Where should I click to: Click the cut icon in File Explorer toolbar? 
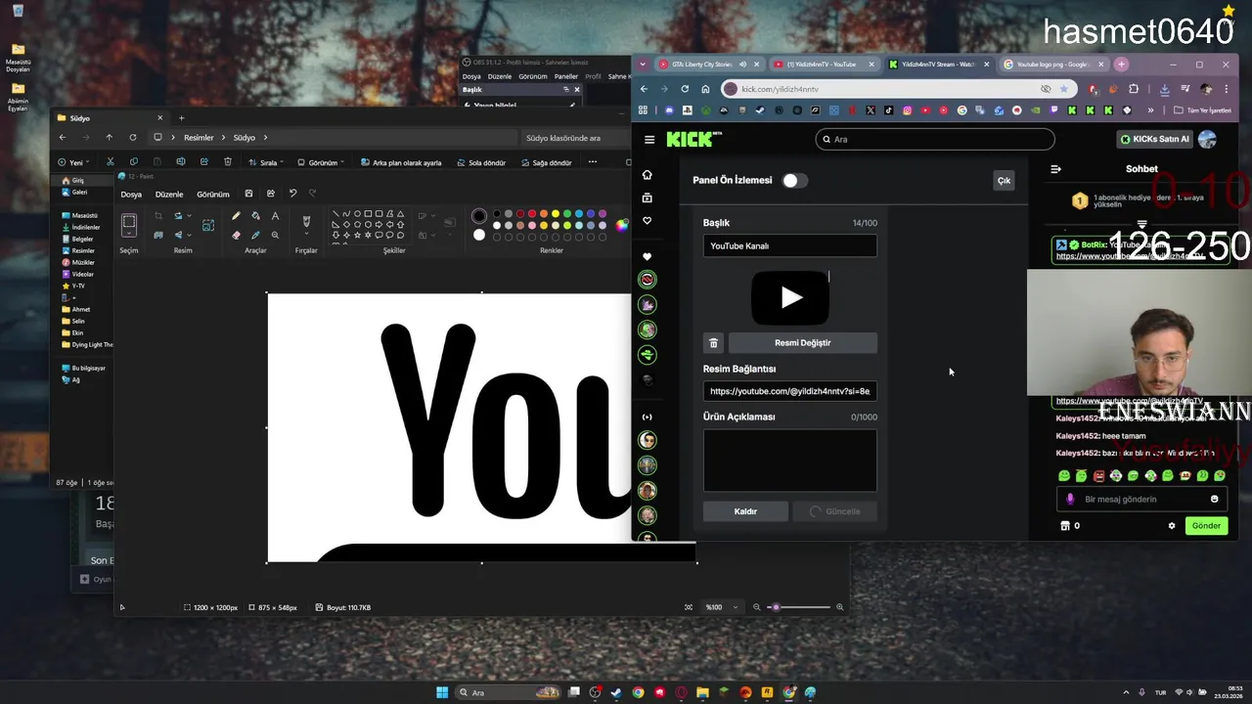[x=110, y=162]
